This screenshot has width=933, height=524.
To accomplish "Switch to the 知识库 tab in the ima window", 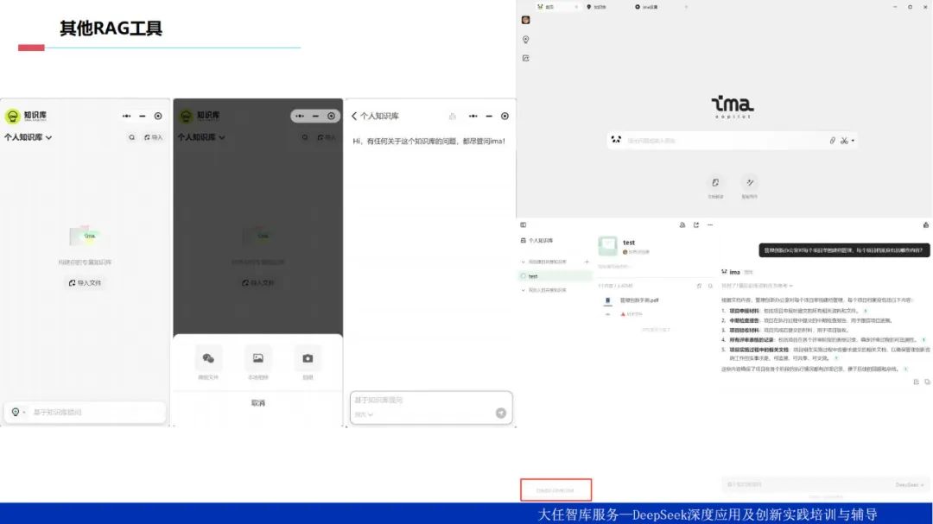I will coord(597,7).
